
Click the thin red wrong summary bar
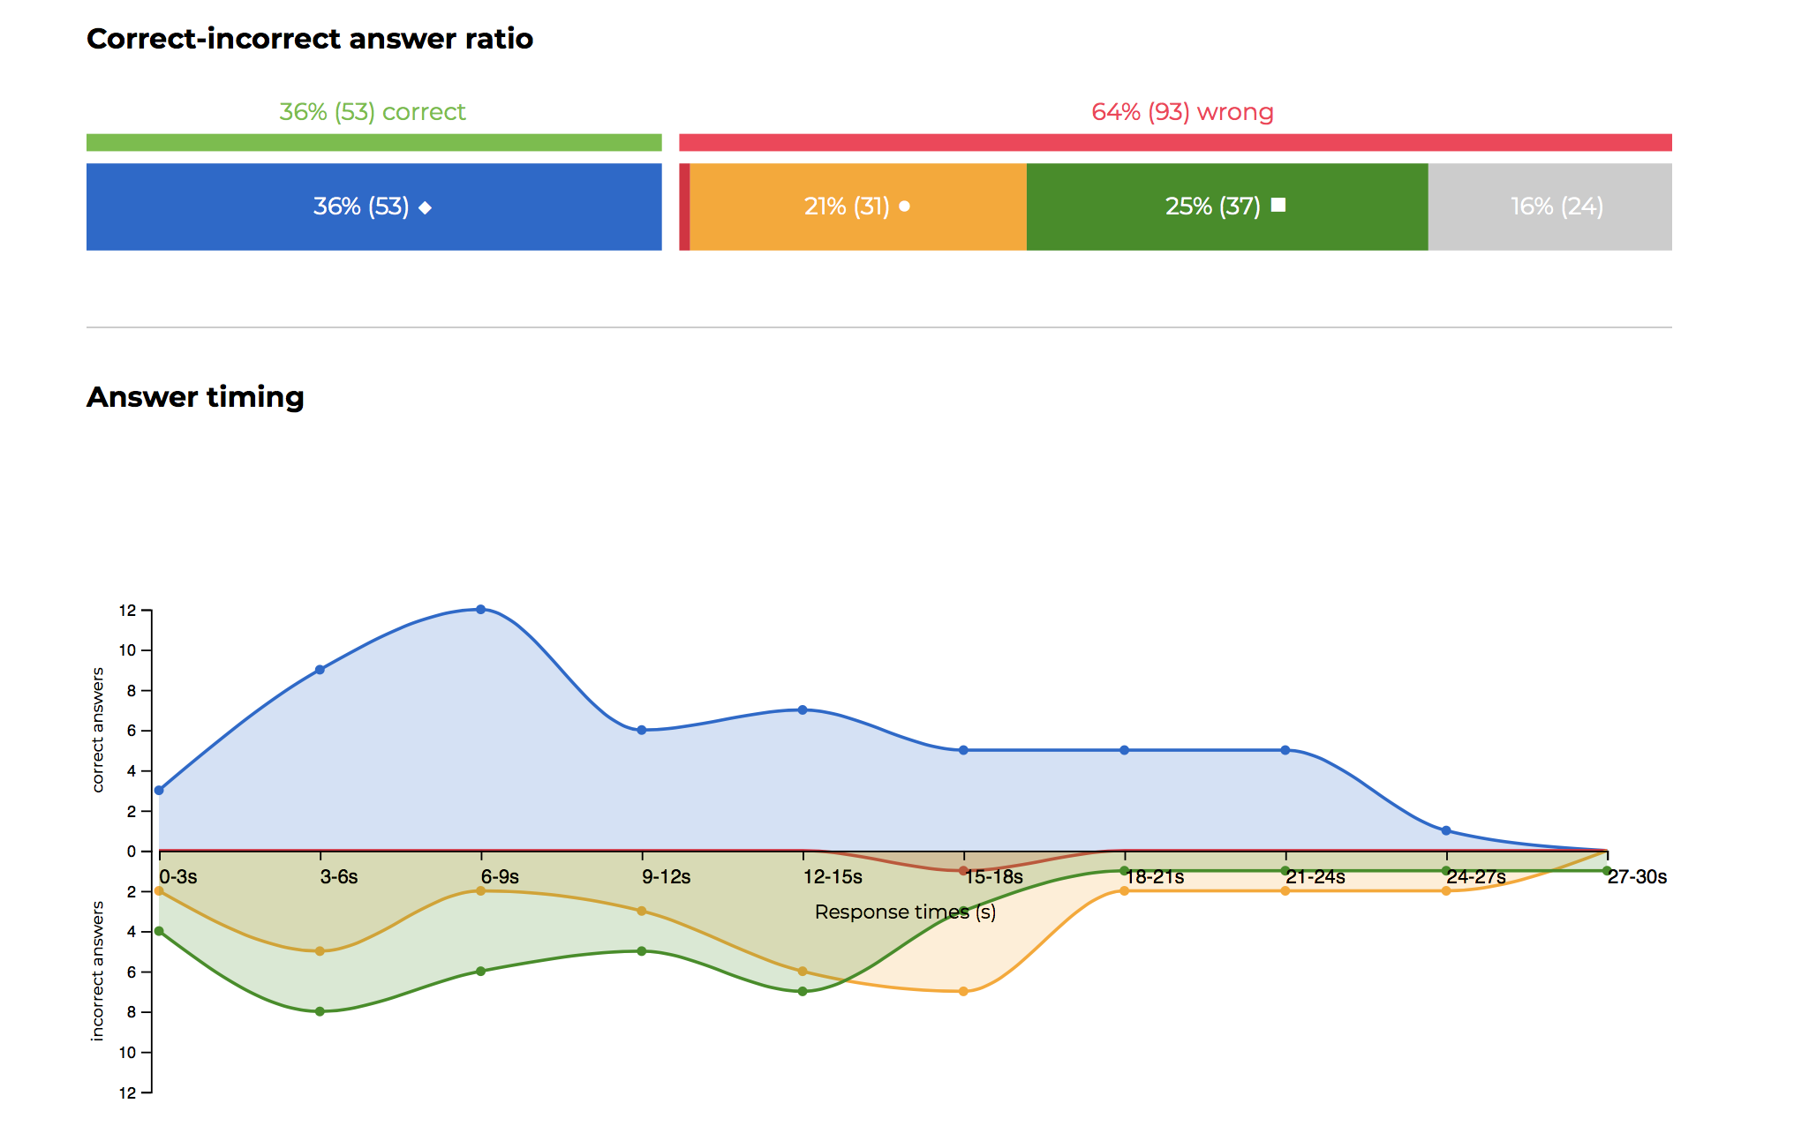tap(1174, 142)
